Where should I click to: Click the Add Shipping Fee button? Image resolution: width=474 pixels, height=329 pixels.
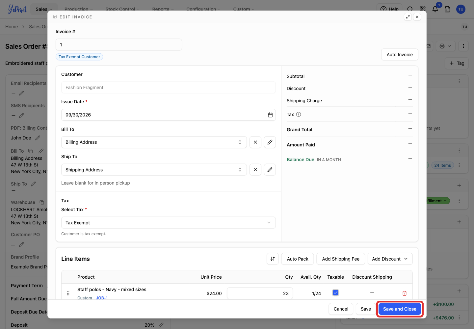(341, 259)
